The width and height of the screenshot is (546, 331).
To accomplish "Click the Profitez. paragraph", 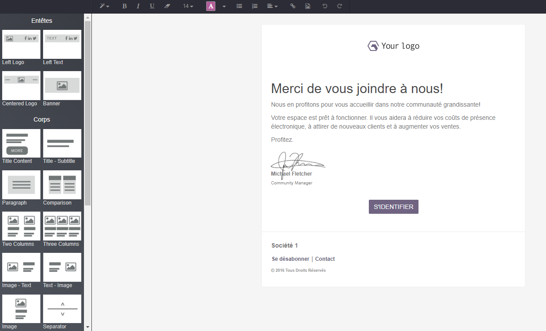I will 282,140.
